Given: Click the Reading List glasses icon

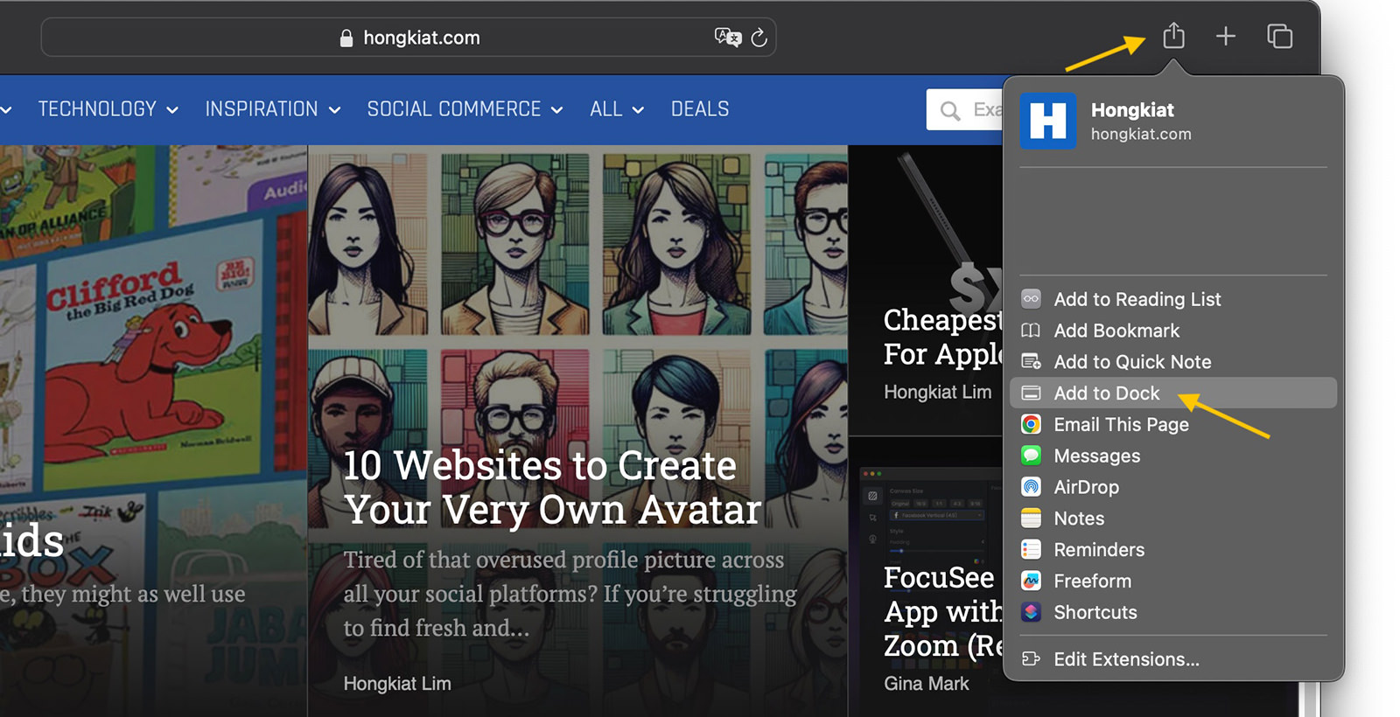Looking at the screenshot, I should pos(1032,299).
